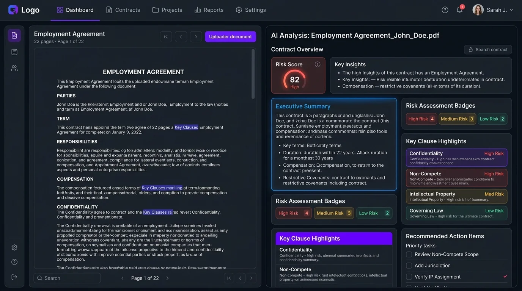This screenshot has height=291, width=522.
Task: Click highlighted Key Clauses in TERM section
Action: (186, 127)
